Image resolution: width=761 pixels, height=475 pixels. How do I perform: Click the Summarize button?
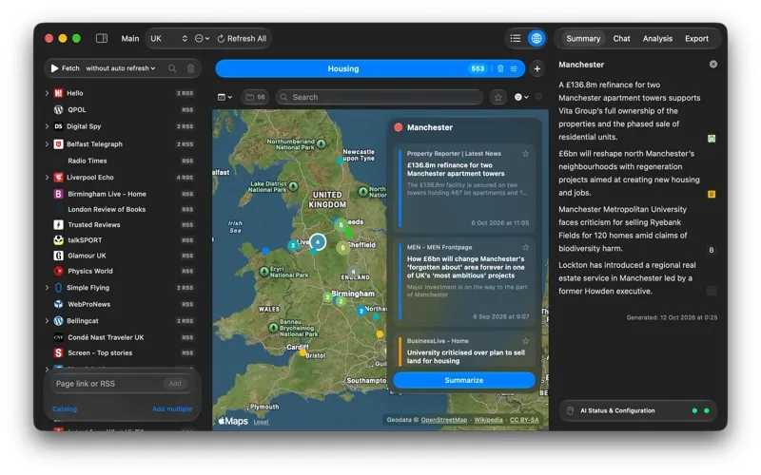click(x=464, y=380)
